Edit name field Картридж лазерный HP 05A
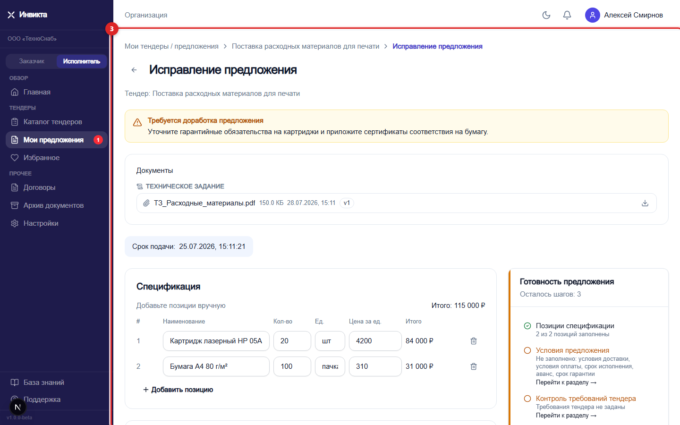The image size is (680, 425). pyautogui.click(x=216, y=341)
